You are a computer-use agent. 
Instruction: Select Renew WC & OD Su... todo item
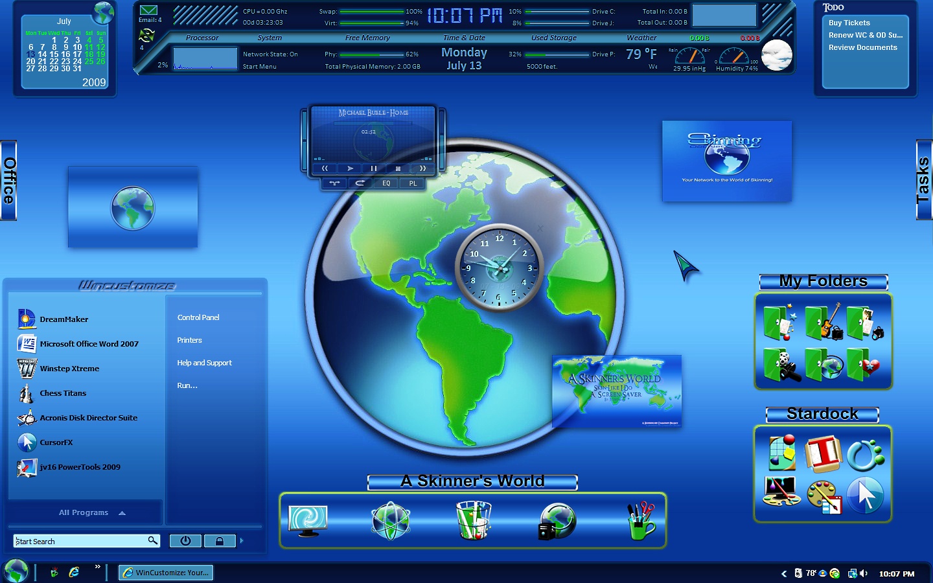pos(866,35)
